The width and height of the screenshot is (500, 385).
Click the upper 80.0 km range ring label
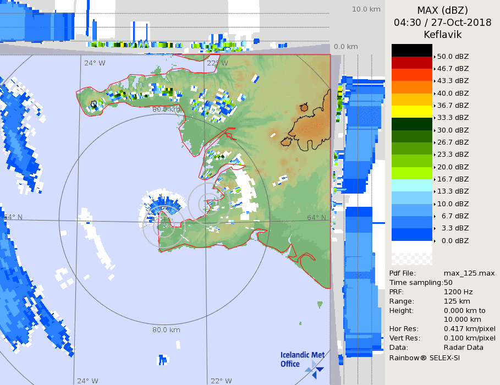click(166, 109)
